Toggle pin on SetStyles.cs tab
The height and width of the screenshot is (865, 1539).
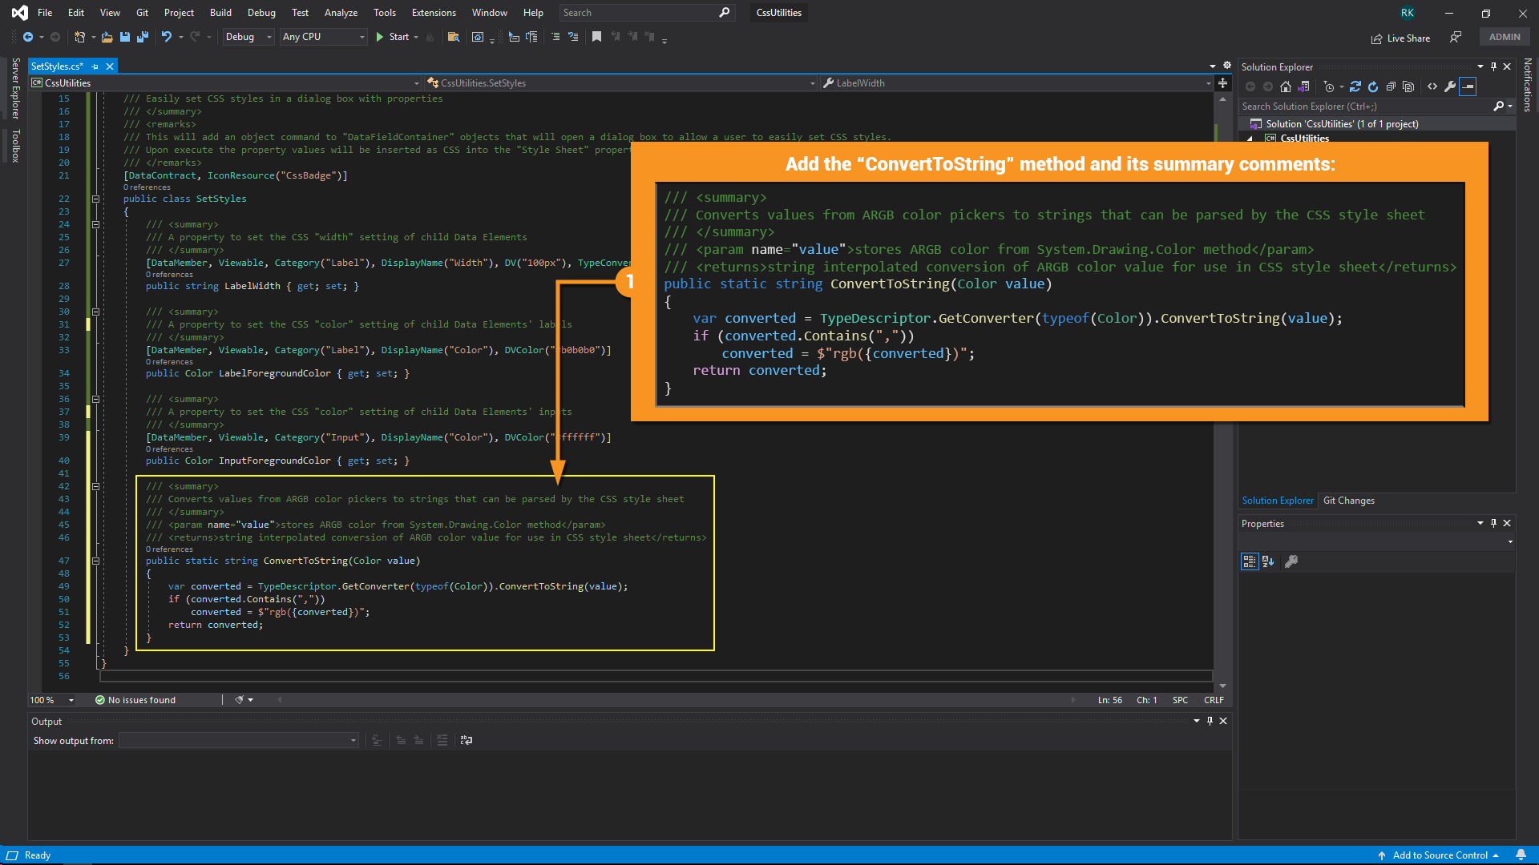[95, 66]
